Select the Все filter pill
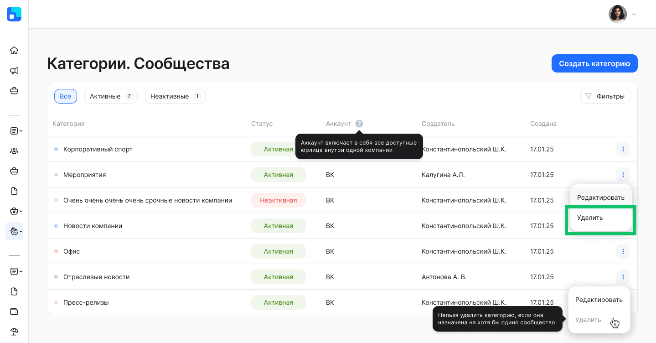 (x=65, y=96)
